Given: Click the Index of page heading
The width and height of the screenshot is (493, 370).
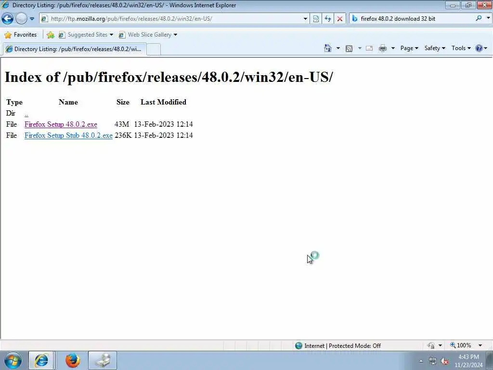Looking at the screenshot, I should pyautogui.click(x=169, y=77).
